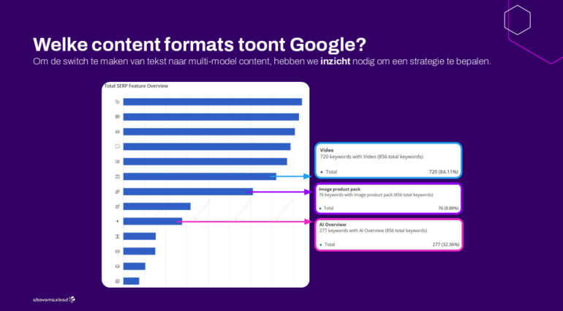
Task: Click the agency logo at the slide's bottom left
Action: coord(54,299)
